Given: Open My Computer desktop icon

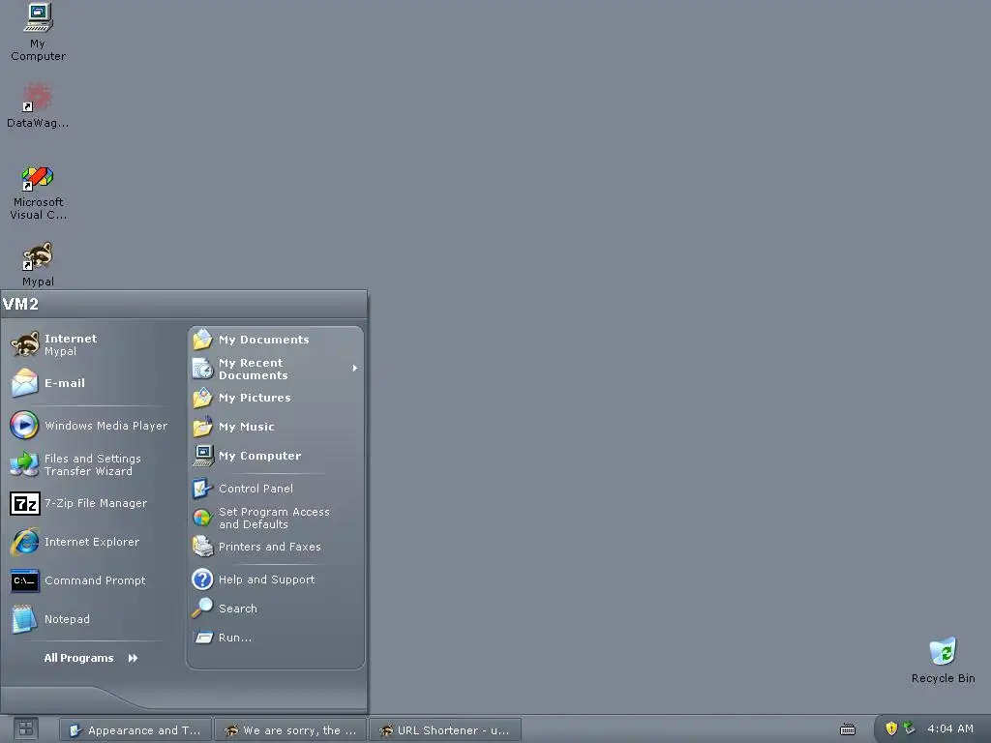Looking at the screenshot, I should click(x=38, y=32).
